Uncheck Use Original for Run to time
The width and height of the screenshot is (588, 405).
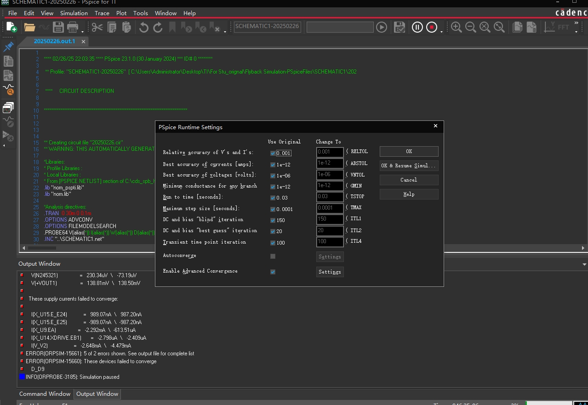pos(273,198)
